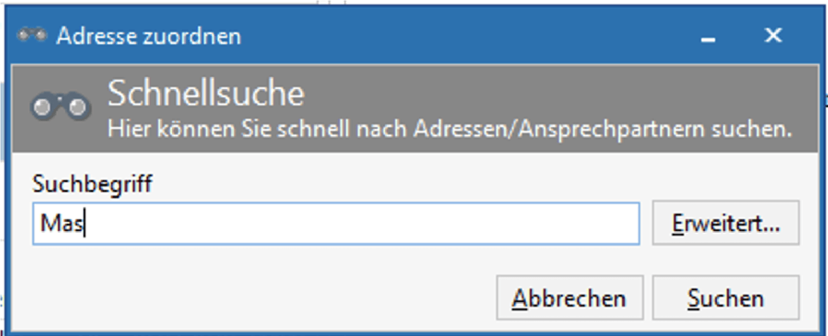Image resolution: width=828 pixels, height=336 pixels.
Task: Click the Schnellsuche heading text
Action: (x=205, y=93)
